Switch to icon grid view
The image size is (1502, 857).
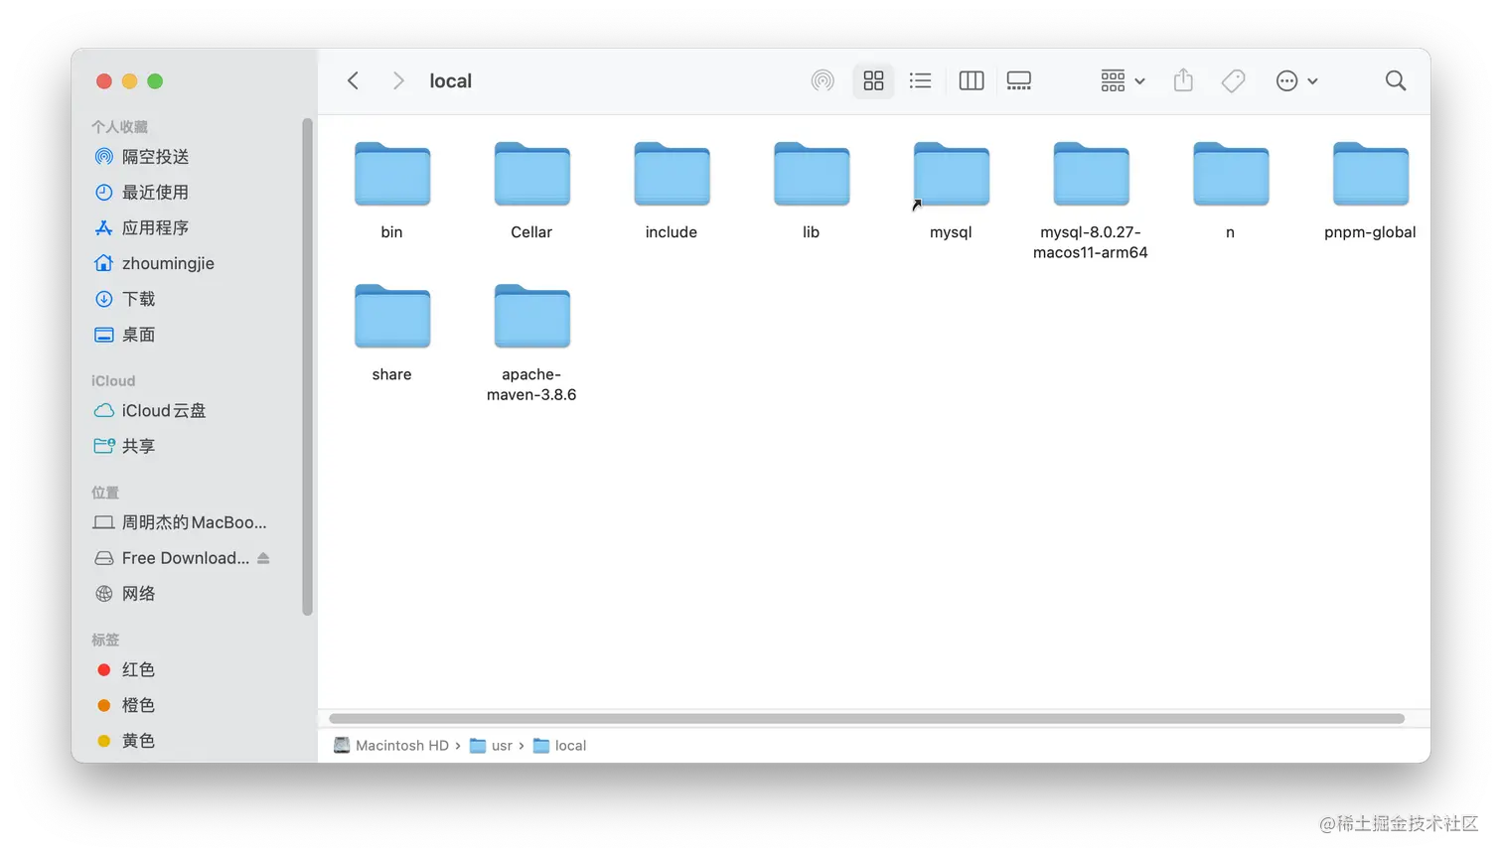873,80
